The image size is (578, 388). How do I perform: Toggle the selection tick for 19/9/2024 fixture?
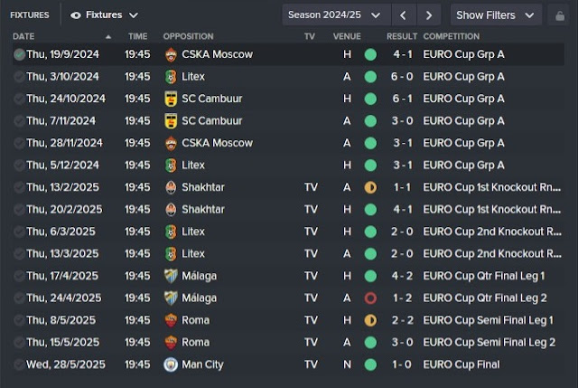click(x=19, y=54)
